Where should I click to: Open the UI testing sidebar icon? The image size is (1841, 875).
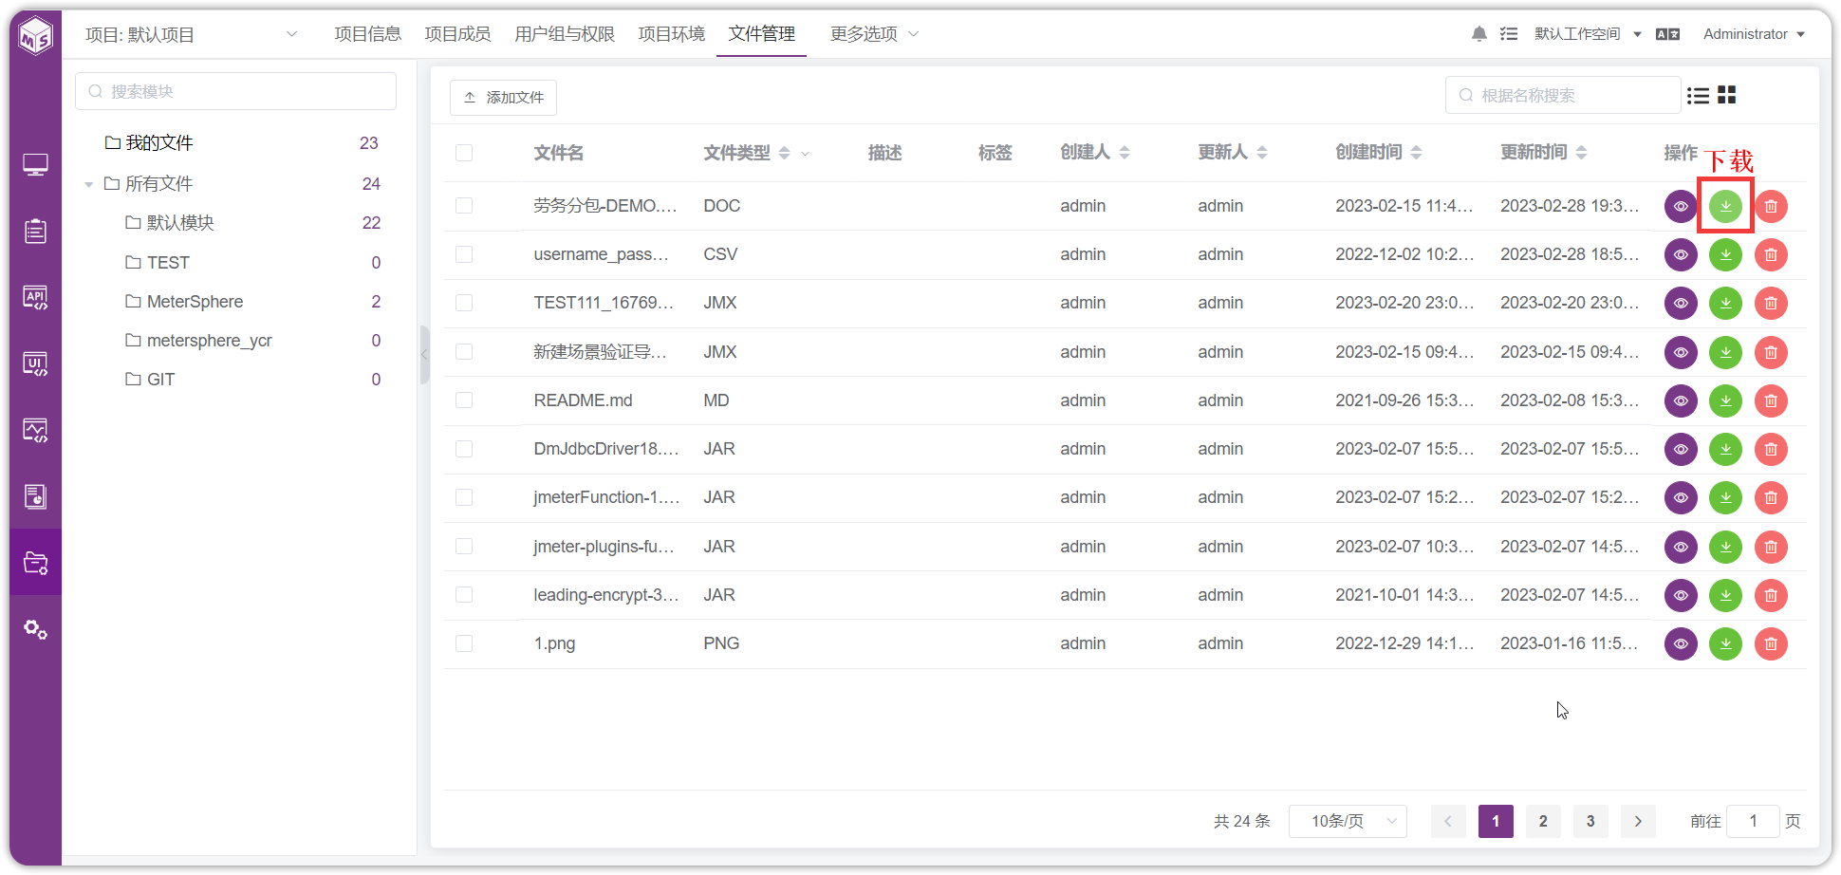click(x=35, y=364)
